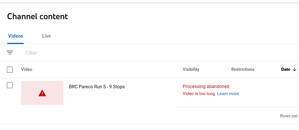Reverse sort order with Date arrow
The width and height of the screenshot is (299, 130).
[x=294, y=69]
